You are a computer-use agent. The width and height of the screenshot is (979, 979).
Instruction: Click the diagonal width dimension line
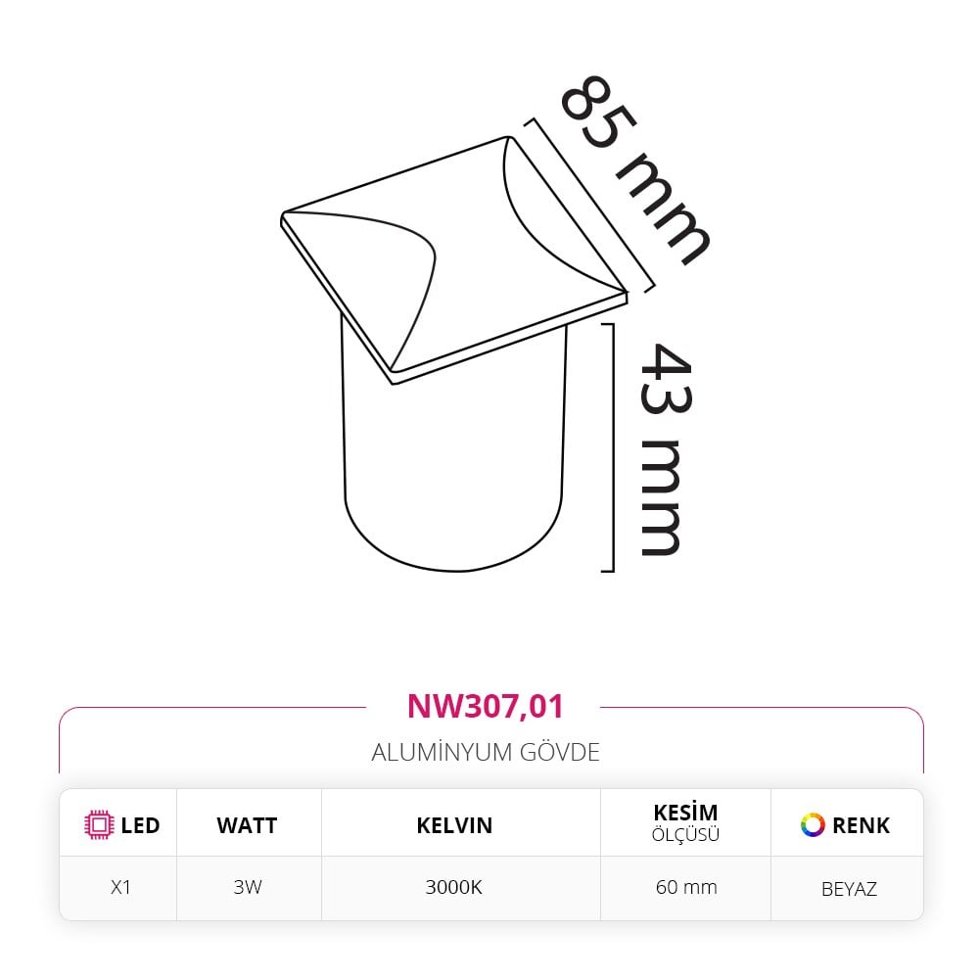point(589,205)
